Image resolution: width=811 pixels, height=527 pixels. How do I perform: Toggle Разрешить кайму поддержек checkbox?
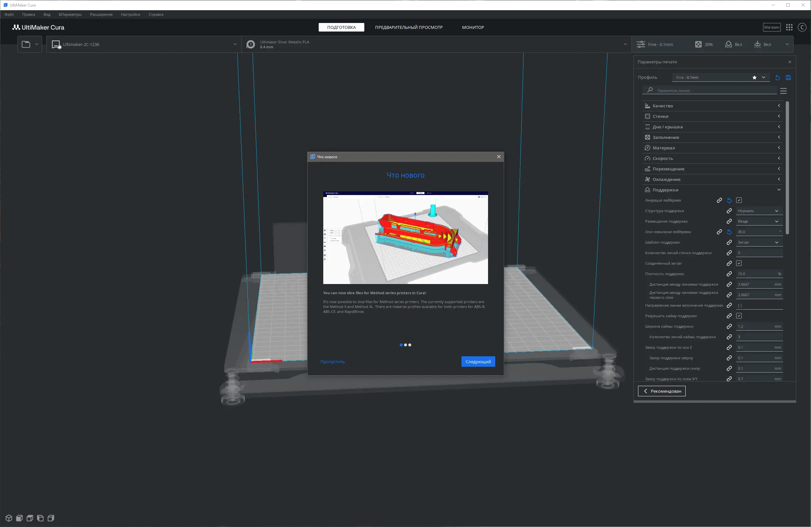point(739,316)
